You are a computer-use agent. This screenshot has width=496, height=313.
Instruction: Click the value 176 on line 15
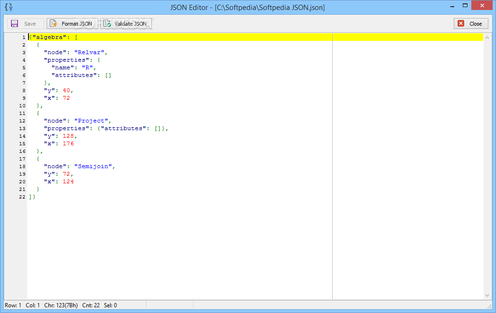coord(68,144)
